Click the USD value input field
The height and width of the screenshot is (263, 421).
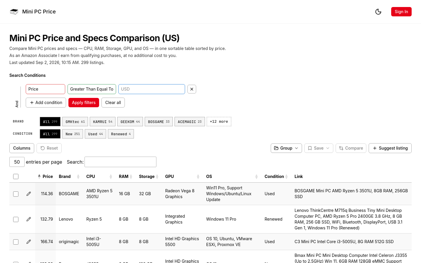(x=152, y=89)
